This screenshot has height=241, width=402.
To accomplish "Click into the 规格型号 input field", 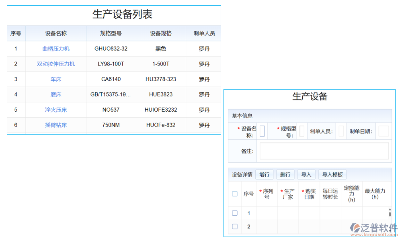I will coord(301,131).
